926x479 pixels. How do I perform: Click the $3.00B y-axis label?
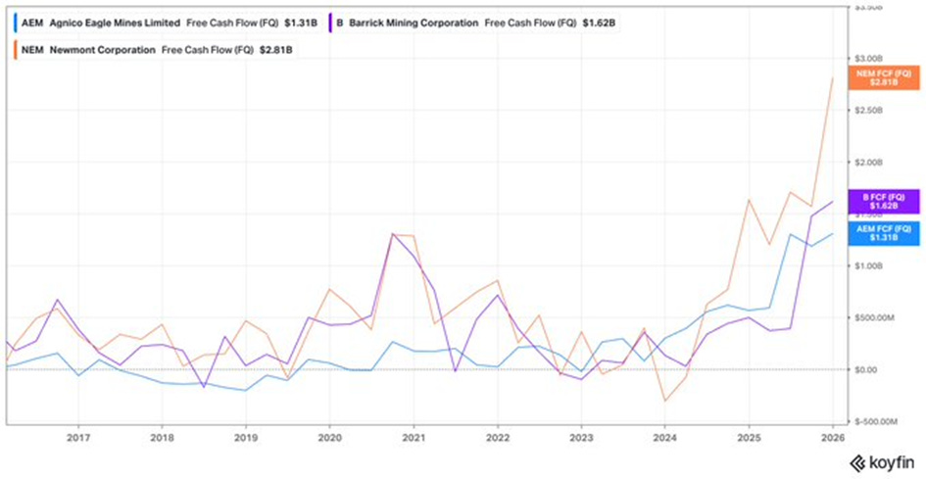click(867, 59)
